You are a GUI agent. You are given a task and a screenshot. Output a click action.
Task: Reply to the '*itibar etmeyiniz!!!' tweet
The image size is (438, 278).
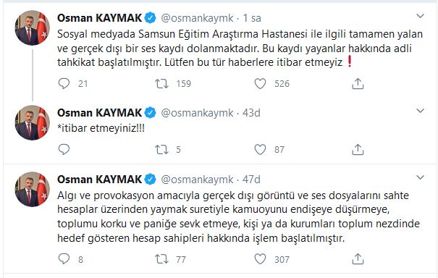(64, 149)
